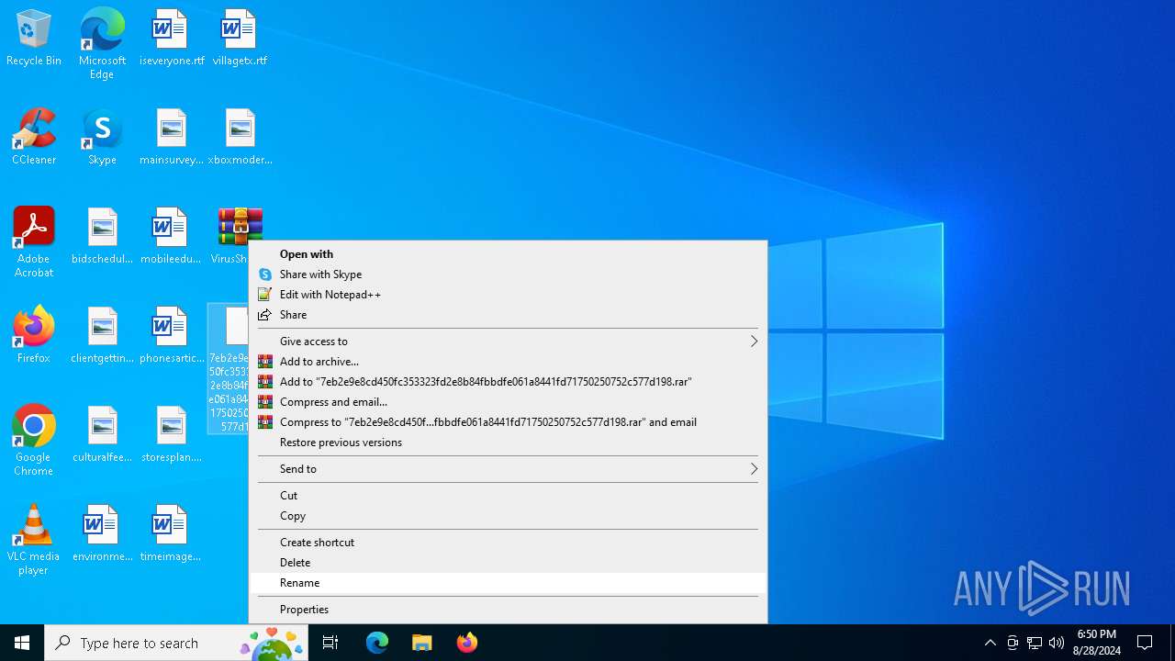Select the VLC media player shortcut
The width and height of the screenshot is (1175, 661).
pos(34,540)
